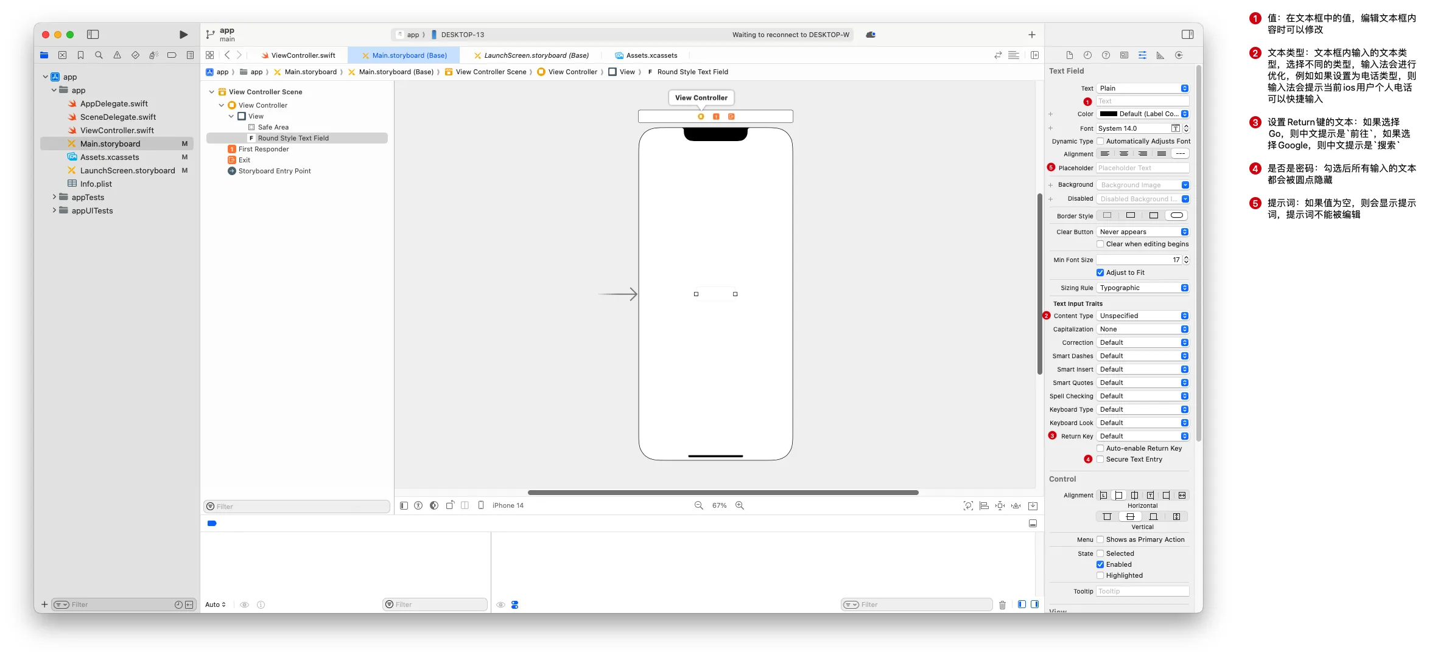This screenshot has height=658, width=1432.
Task: Check the Selected state box
Action: 1100,553
